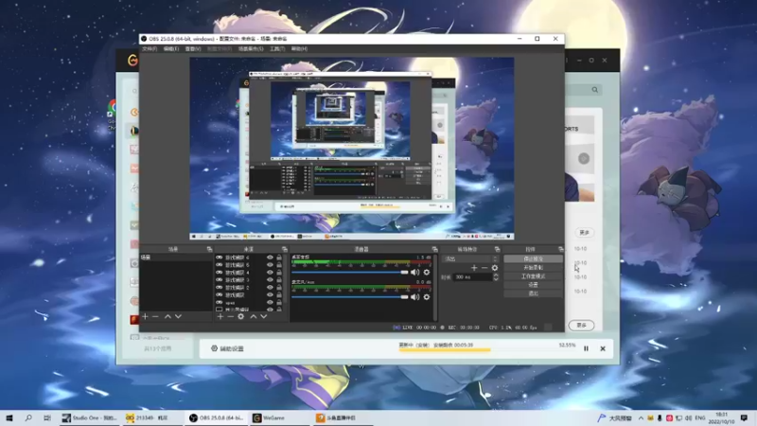Open the 查看(V) menu in OBS
Image resolution: width=757 pixels, height=426 pixels.
(193, 49)
